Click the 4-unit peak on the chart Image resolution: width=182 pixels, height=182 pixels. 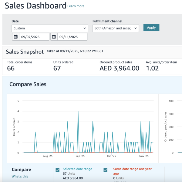pos(78,111)
